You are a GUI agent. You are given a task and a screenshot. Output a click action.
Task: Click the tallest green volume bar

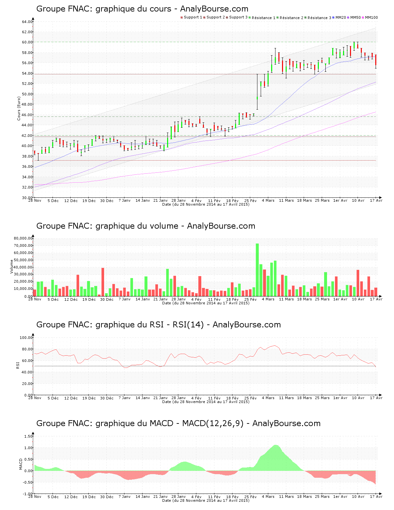click(257, 270)
